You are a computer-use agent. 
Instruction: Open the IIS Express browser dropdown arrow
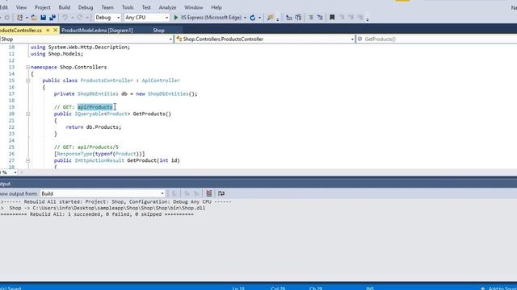point(245,18)
